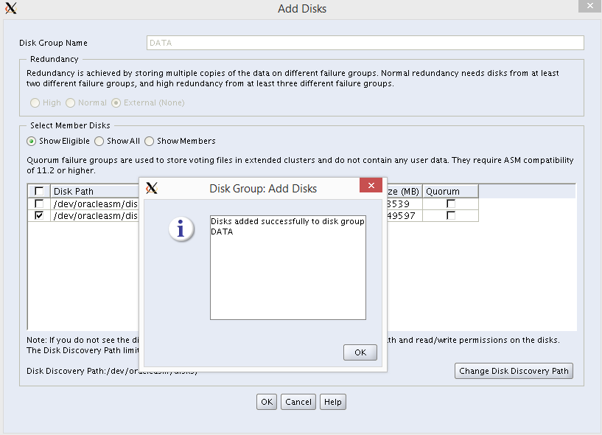The height and width of the screenshot is (435, 602).
Task: Click OK on the Disks added successfully message
Action: click(360, 352)
